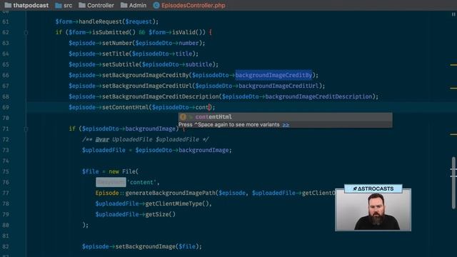Click the thatpodcast folder icon

point(8,5)
